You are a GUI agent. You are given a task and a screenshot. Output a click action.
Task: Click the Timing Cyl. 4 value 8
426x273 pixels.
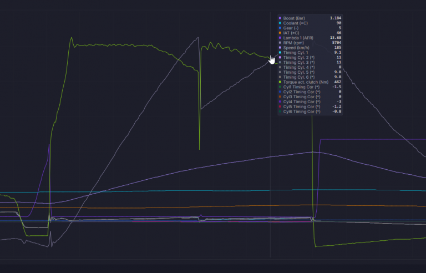point(340,67)
